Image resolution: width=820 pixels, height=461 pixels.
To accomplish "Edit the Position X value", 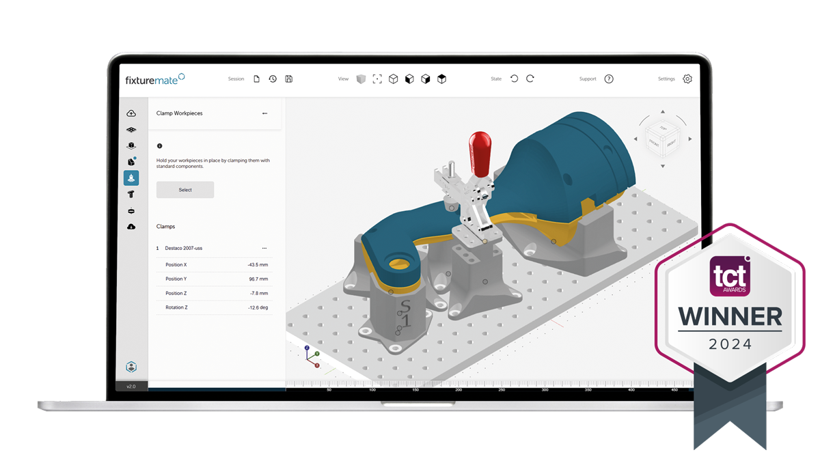I will tap(258, 265).
